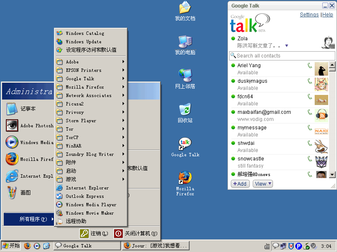
Task: Open 我的文档 desktop icon
Action: click(185, 11)
